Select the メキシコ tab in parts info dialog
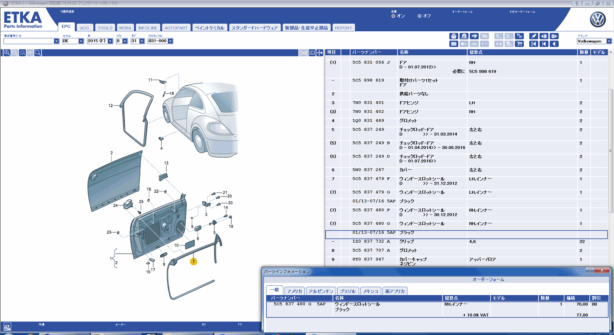The width and height of the screenshot is (614, 335). pyautogui.click(x=371, y=291)
